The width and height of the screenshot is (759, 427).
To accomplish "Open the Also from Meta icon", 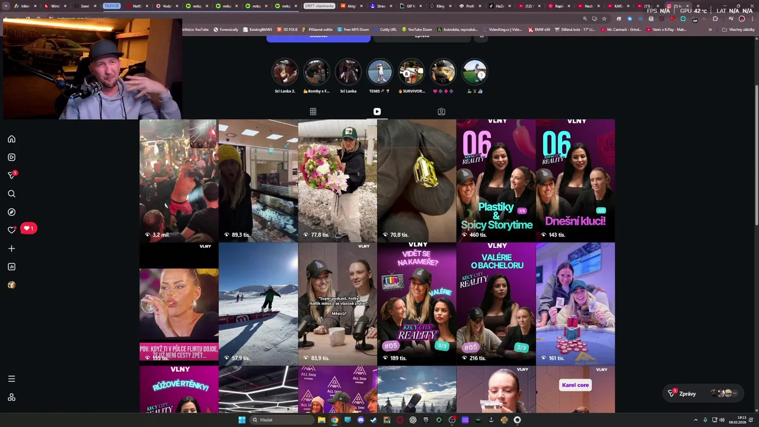I will coord(11,397).
